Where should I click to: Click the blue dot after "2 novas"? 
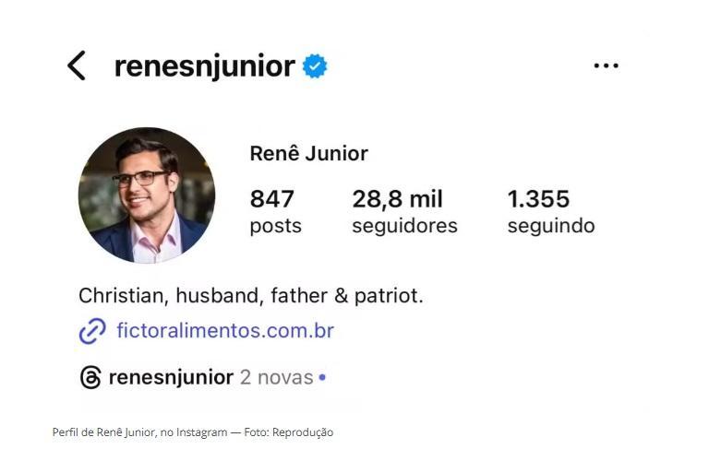(x=322, y=378)
